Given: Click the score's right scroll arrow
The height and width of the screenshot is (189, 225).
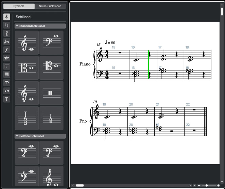Looking at the screenshot, I should (190, 185).
